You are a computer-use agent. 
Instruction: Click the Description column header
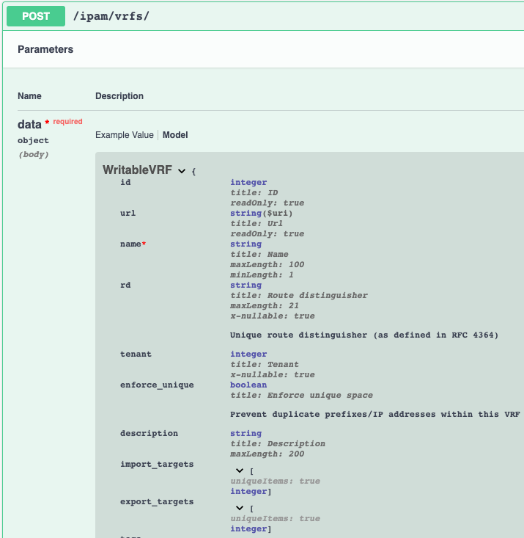pyautogui.click(x=119, y=96)
